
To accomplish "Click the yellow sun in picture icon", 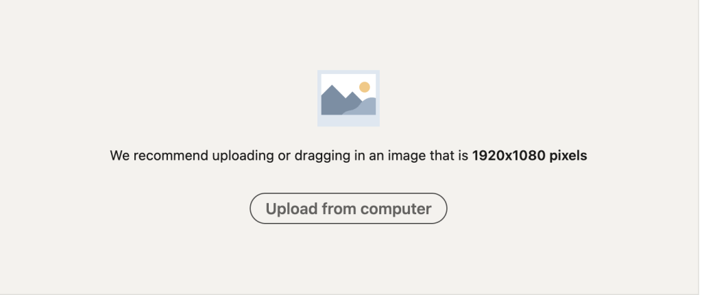I will point(365,87).
